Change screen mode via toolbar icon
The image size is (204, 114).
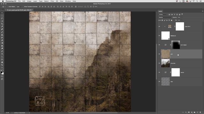click(2, 79)
